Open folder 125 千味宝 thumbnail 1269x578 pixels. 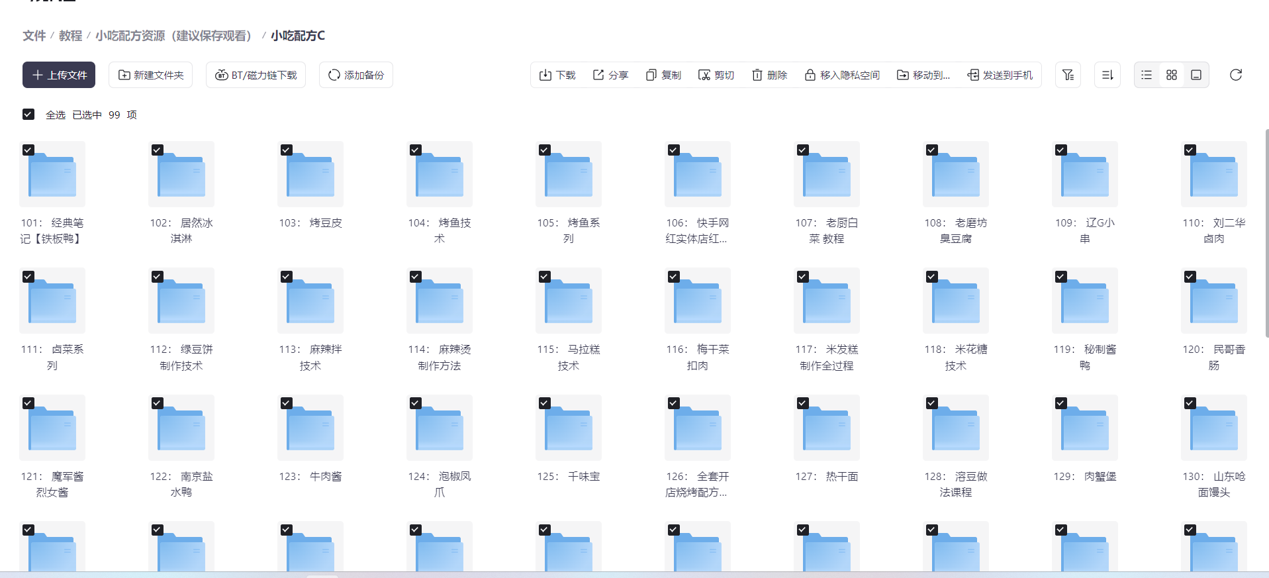pos(568,428)
